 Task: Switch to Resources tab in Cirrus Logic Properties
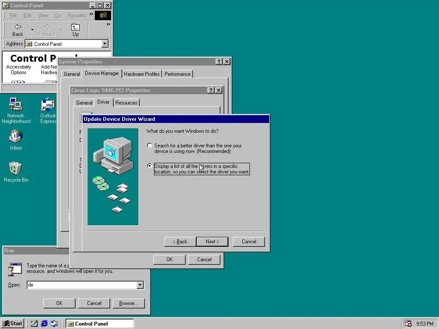click(126, 103)
